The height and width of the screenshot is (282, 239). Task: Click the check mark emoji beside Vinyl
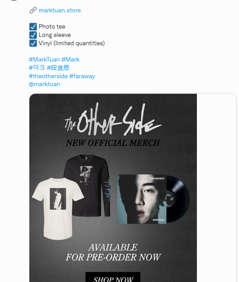pos(33,43)
